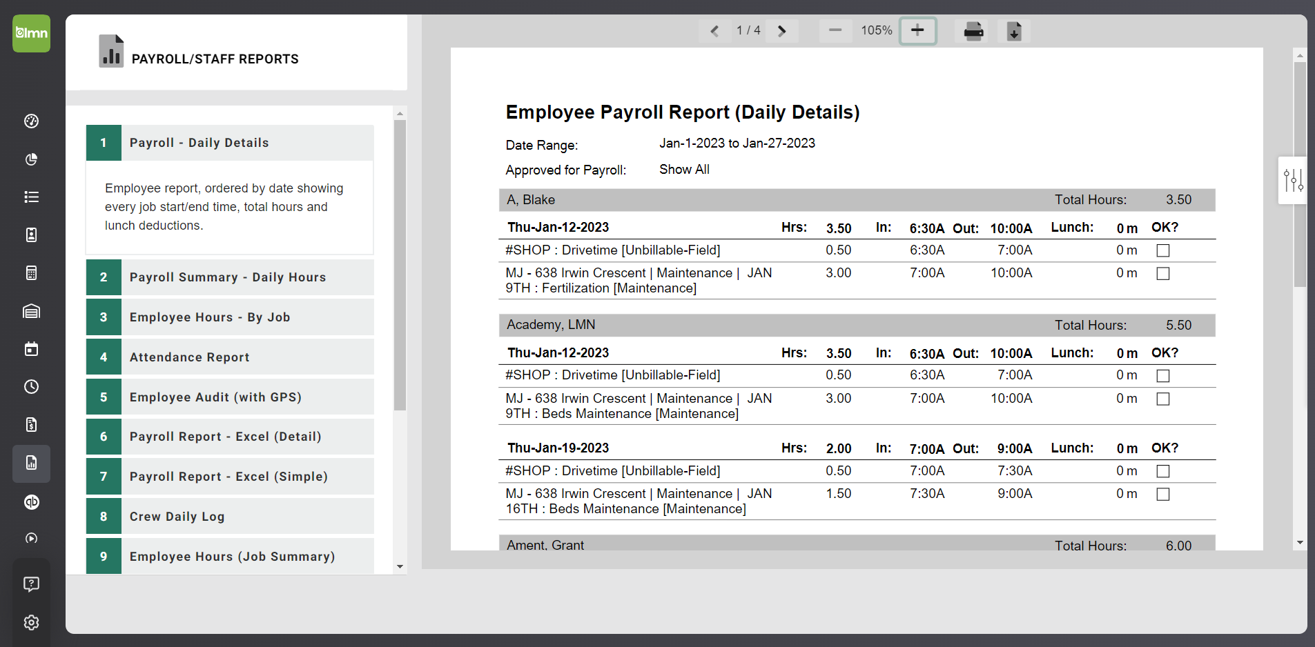Open the help chat question icon
The height and width of the screenshot is (647, 1315).
point(31,584)
